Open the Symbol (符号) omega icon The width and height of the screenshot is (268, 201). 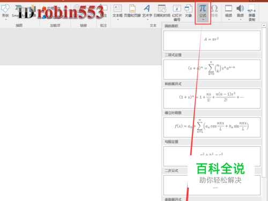214,8
